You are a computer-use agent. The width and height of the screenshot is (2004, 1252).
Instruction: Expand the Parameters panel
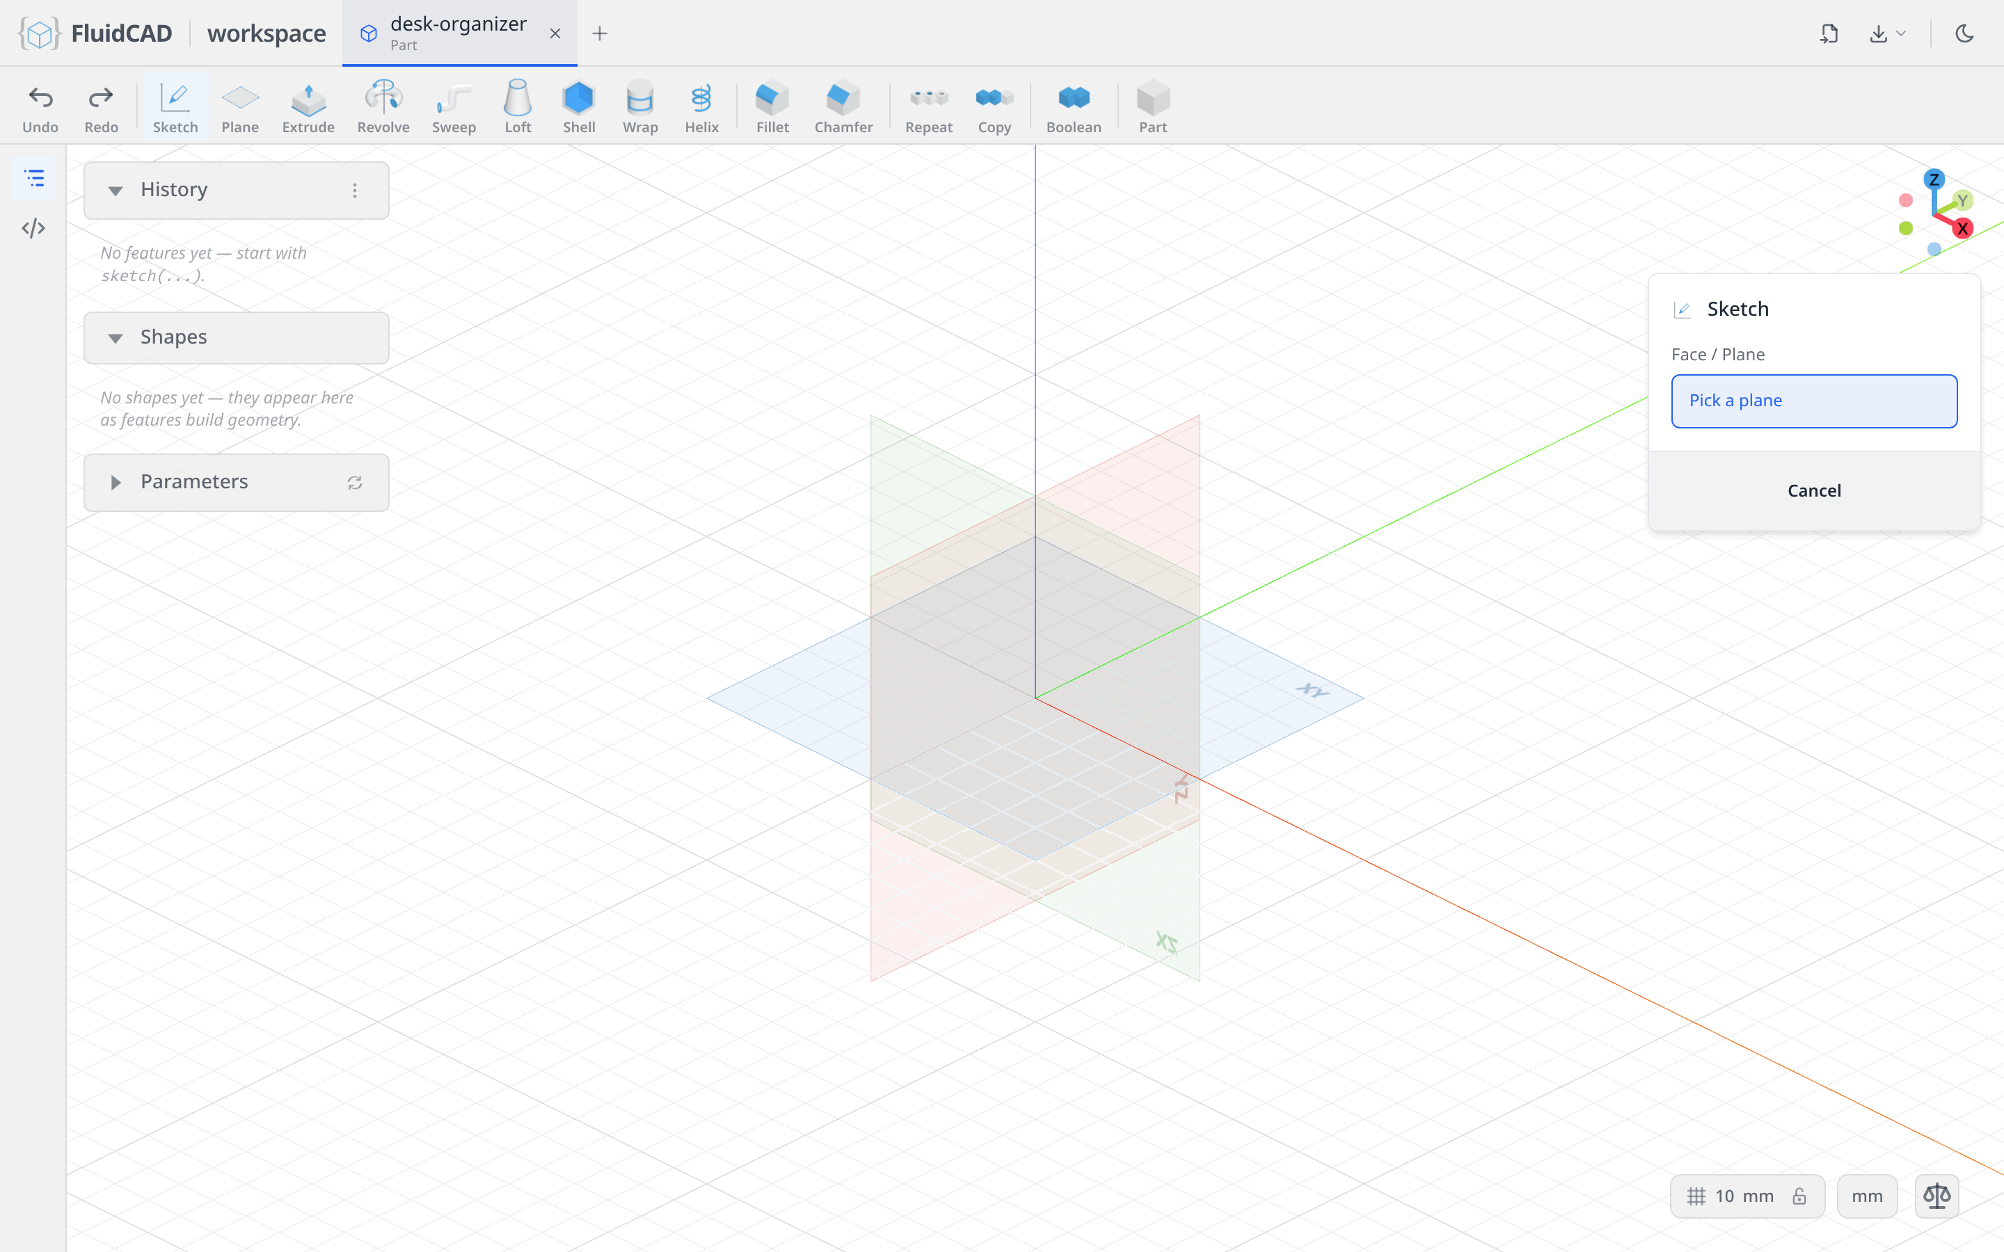[x=115, y=482]
